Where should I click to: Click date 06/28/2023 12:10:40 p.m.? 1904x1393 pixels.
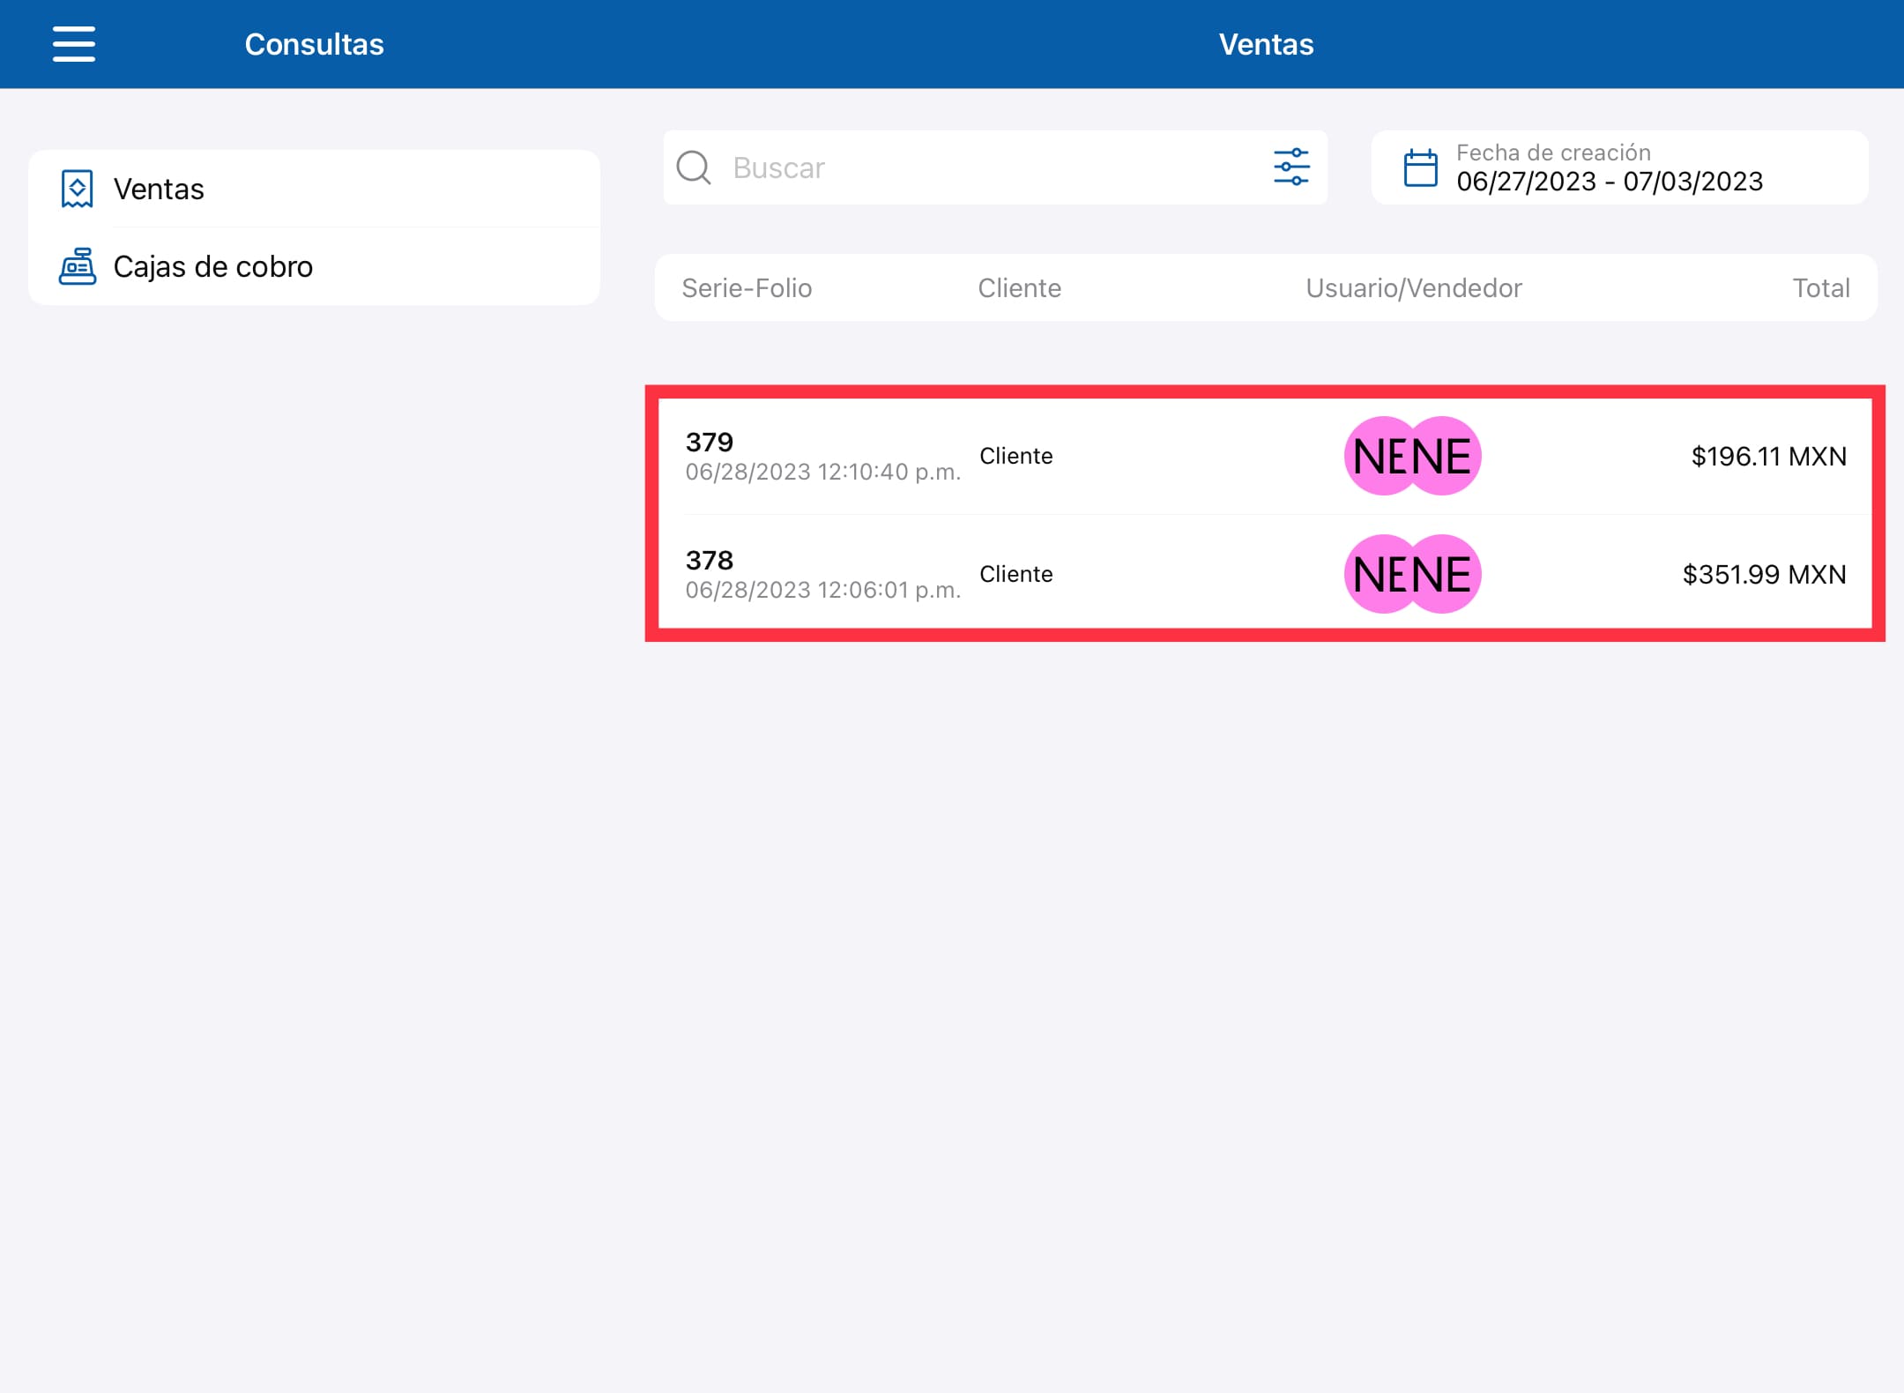822,472
